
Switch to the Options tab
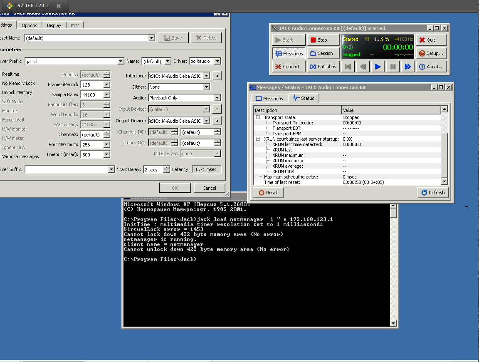30,25
